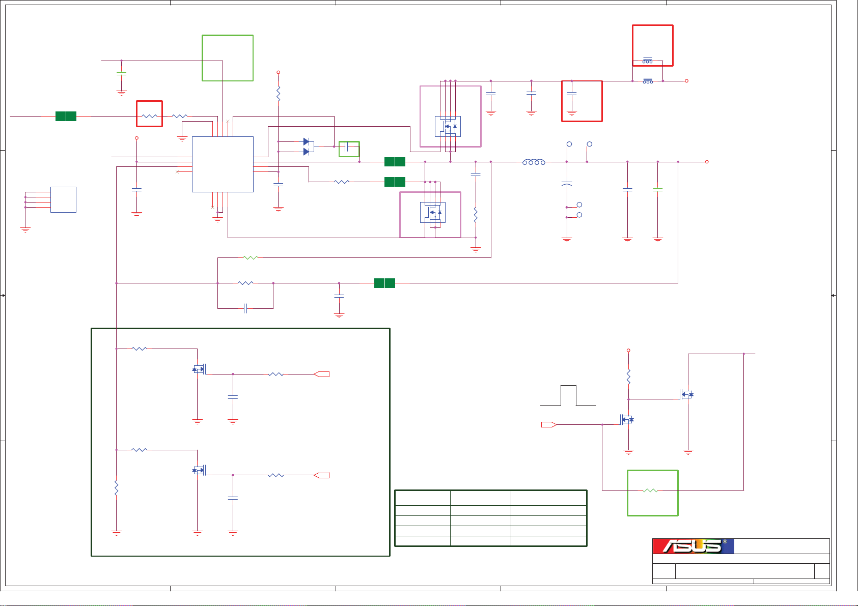Select the empty table's top-left header cell

tap(423, 498)
